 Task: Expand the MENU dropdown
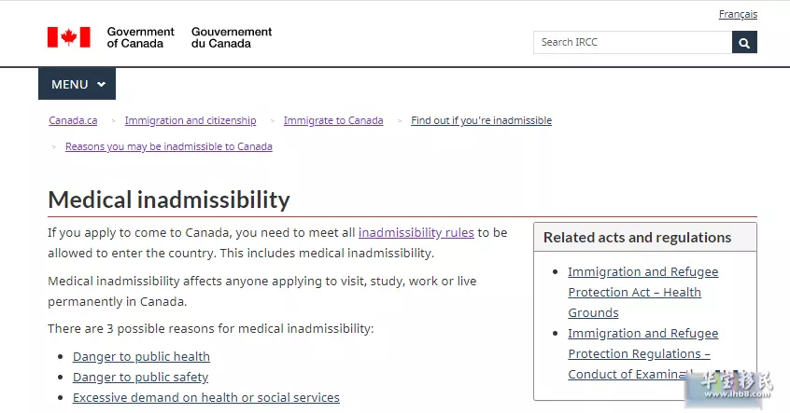tap(78, 84)
